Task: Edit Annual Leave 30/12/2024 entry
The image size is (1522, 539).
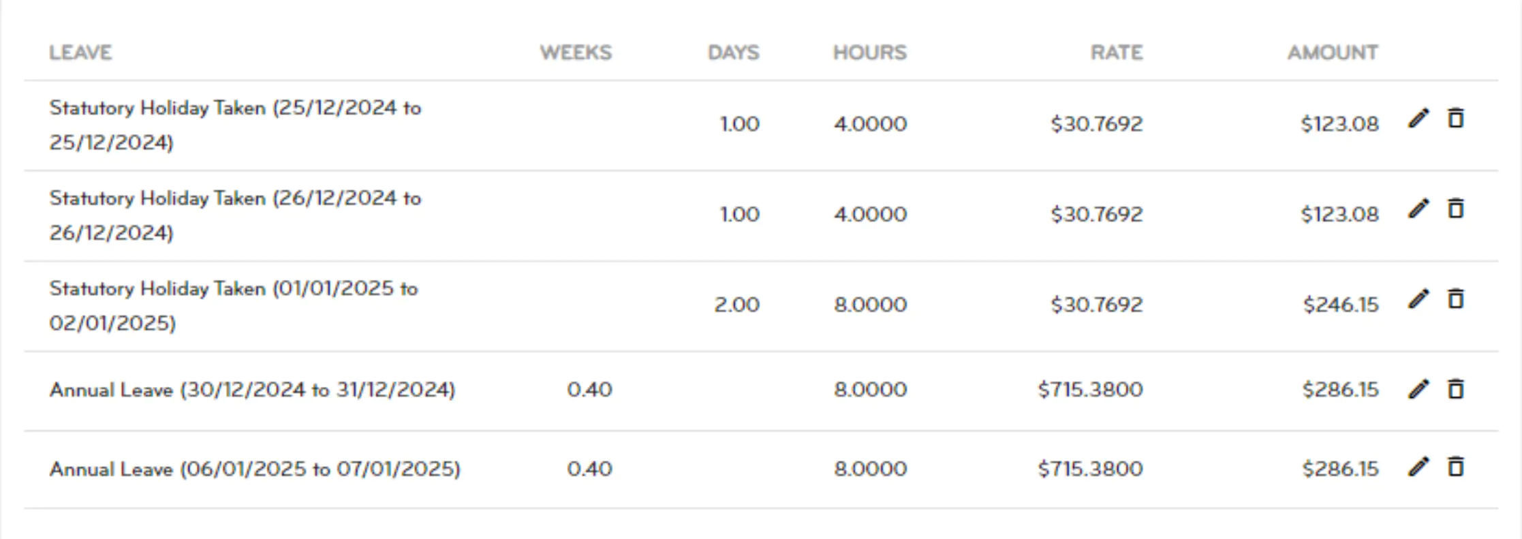Action: pos(1418,389)
